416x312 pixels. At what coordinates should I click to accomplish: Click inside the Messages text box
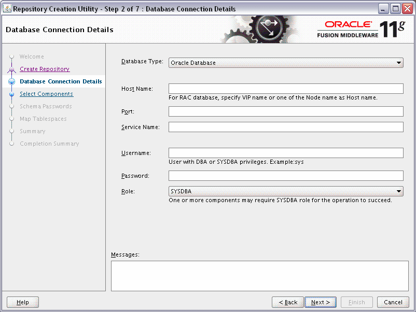point(259,275)
